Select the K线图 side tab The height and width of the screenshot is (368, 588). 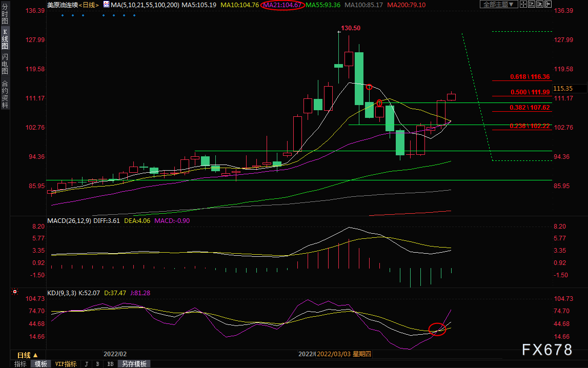5,38
